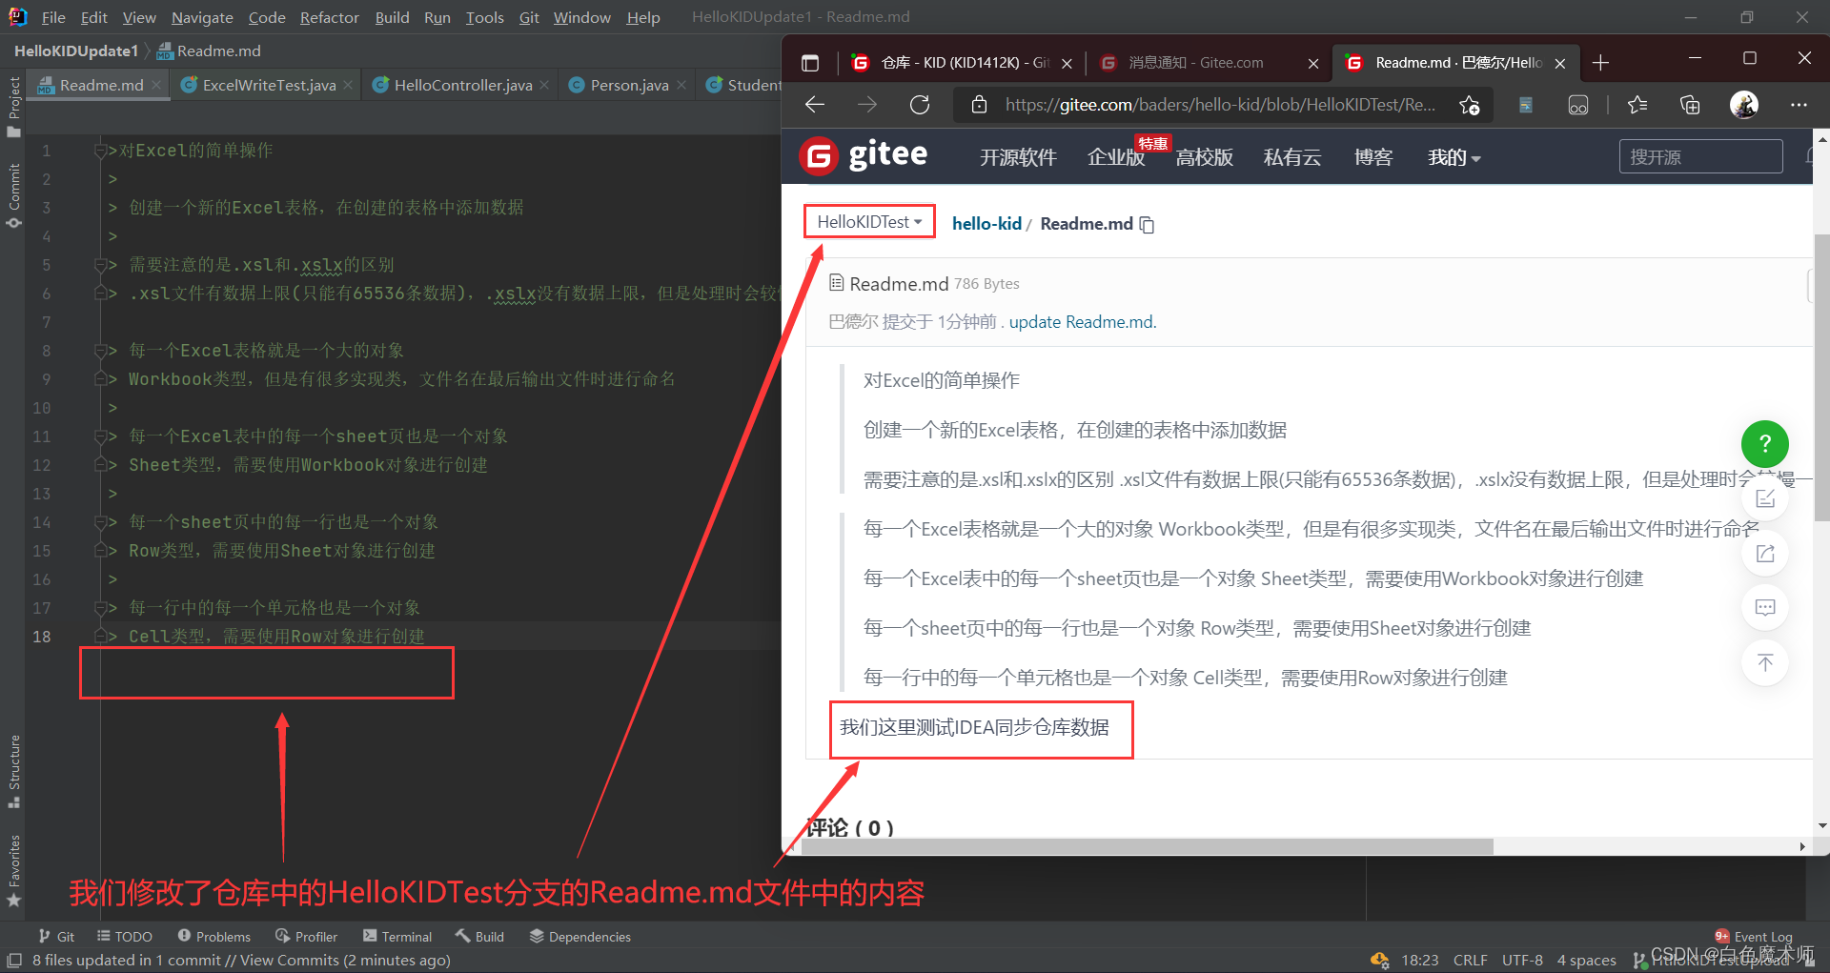
Task: Open browser favorites list
Action: [x=1637, y=105]
